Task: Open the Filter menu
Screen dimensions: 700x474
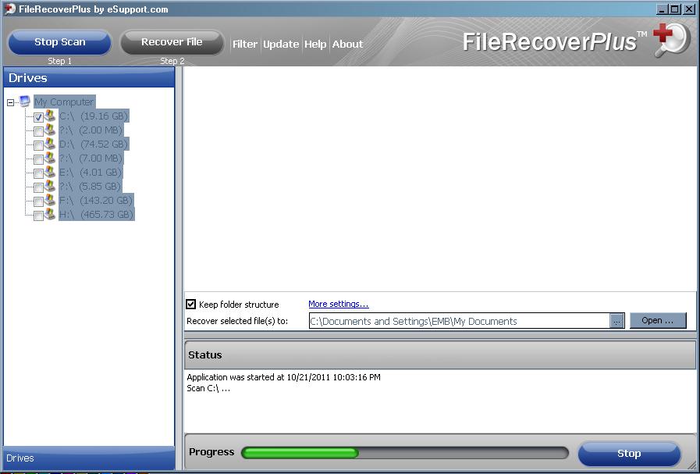Action: pyautogui.click(x=245, y=45)
